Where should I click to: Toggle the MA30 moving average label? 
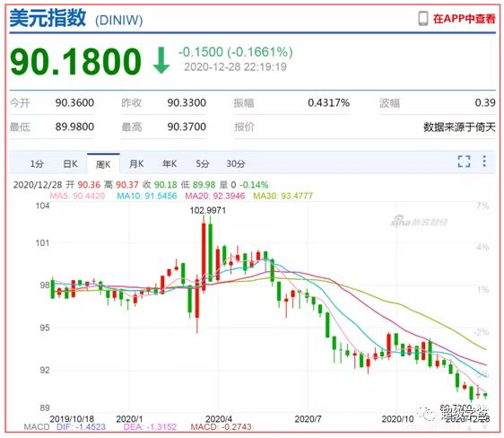pos(282,196)
